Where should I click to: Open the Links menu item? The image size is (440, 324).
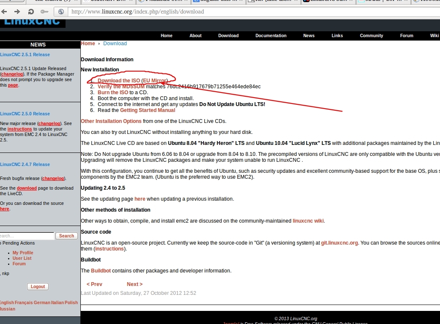point(337,35)
